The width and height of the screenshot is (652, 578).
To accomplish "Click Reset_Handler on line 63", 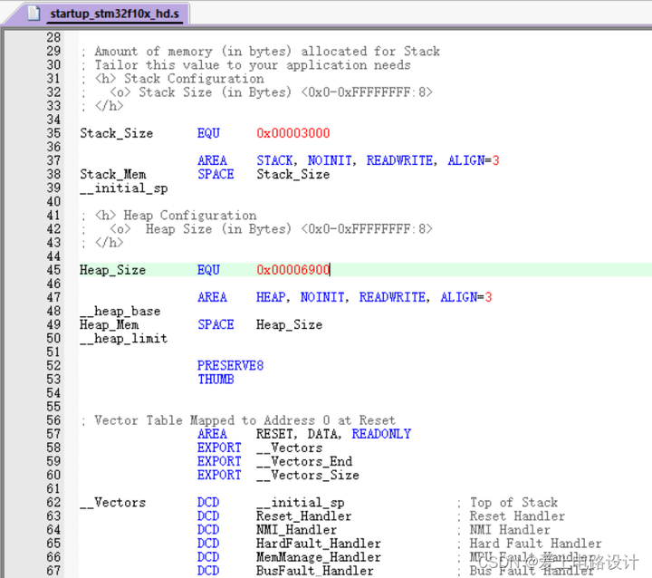I will pos(304,516).
